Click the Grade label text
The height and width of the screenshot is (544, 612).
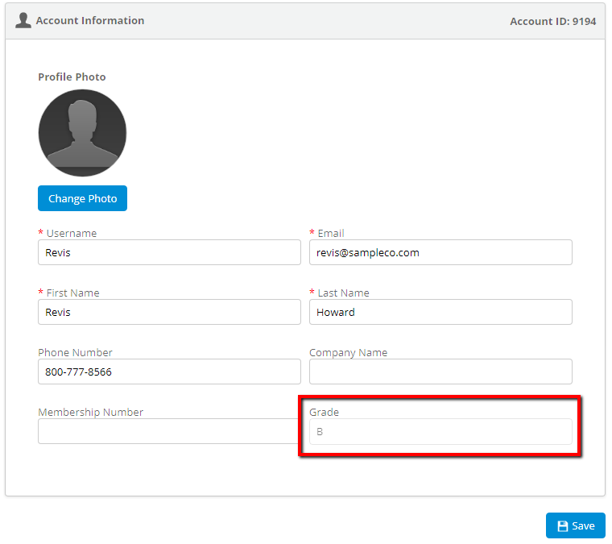pyautogui.click(x=324, y=413)
